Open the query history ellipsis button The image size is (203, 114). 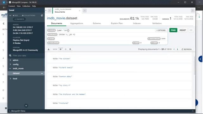click(x=191, y=30)
